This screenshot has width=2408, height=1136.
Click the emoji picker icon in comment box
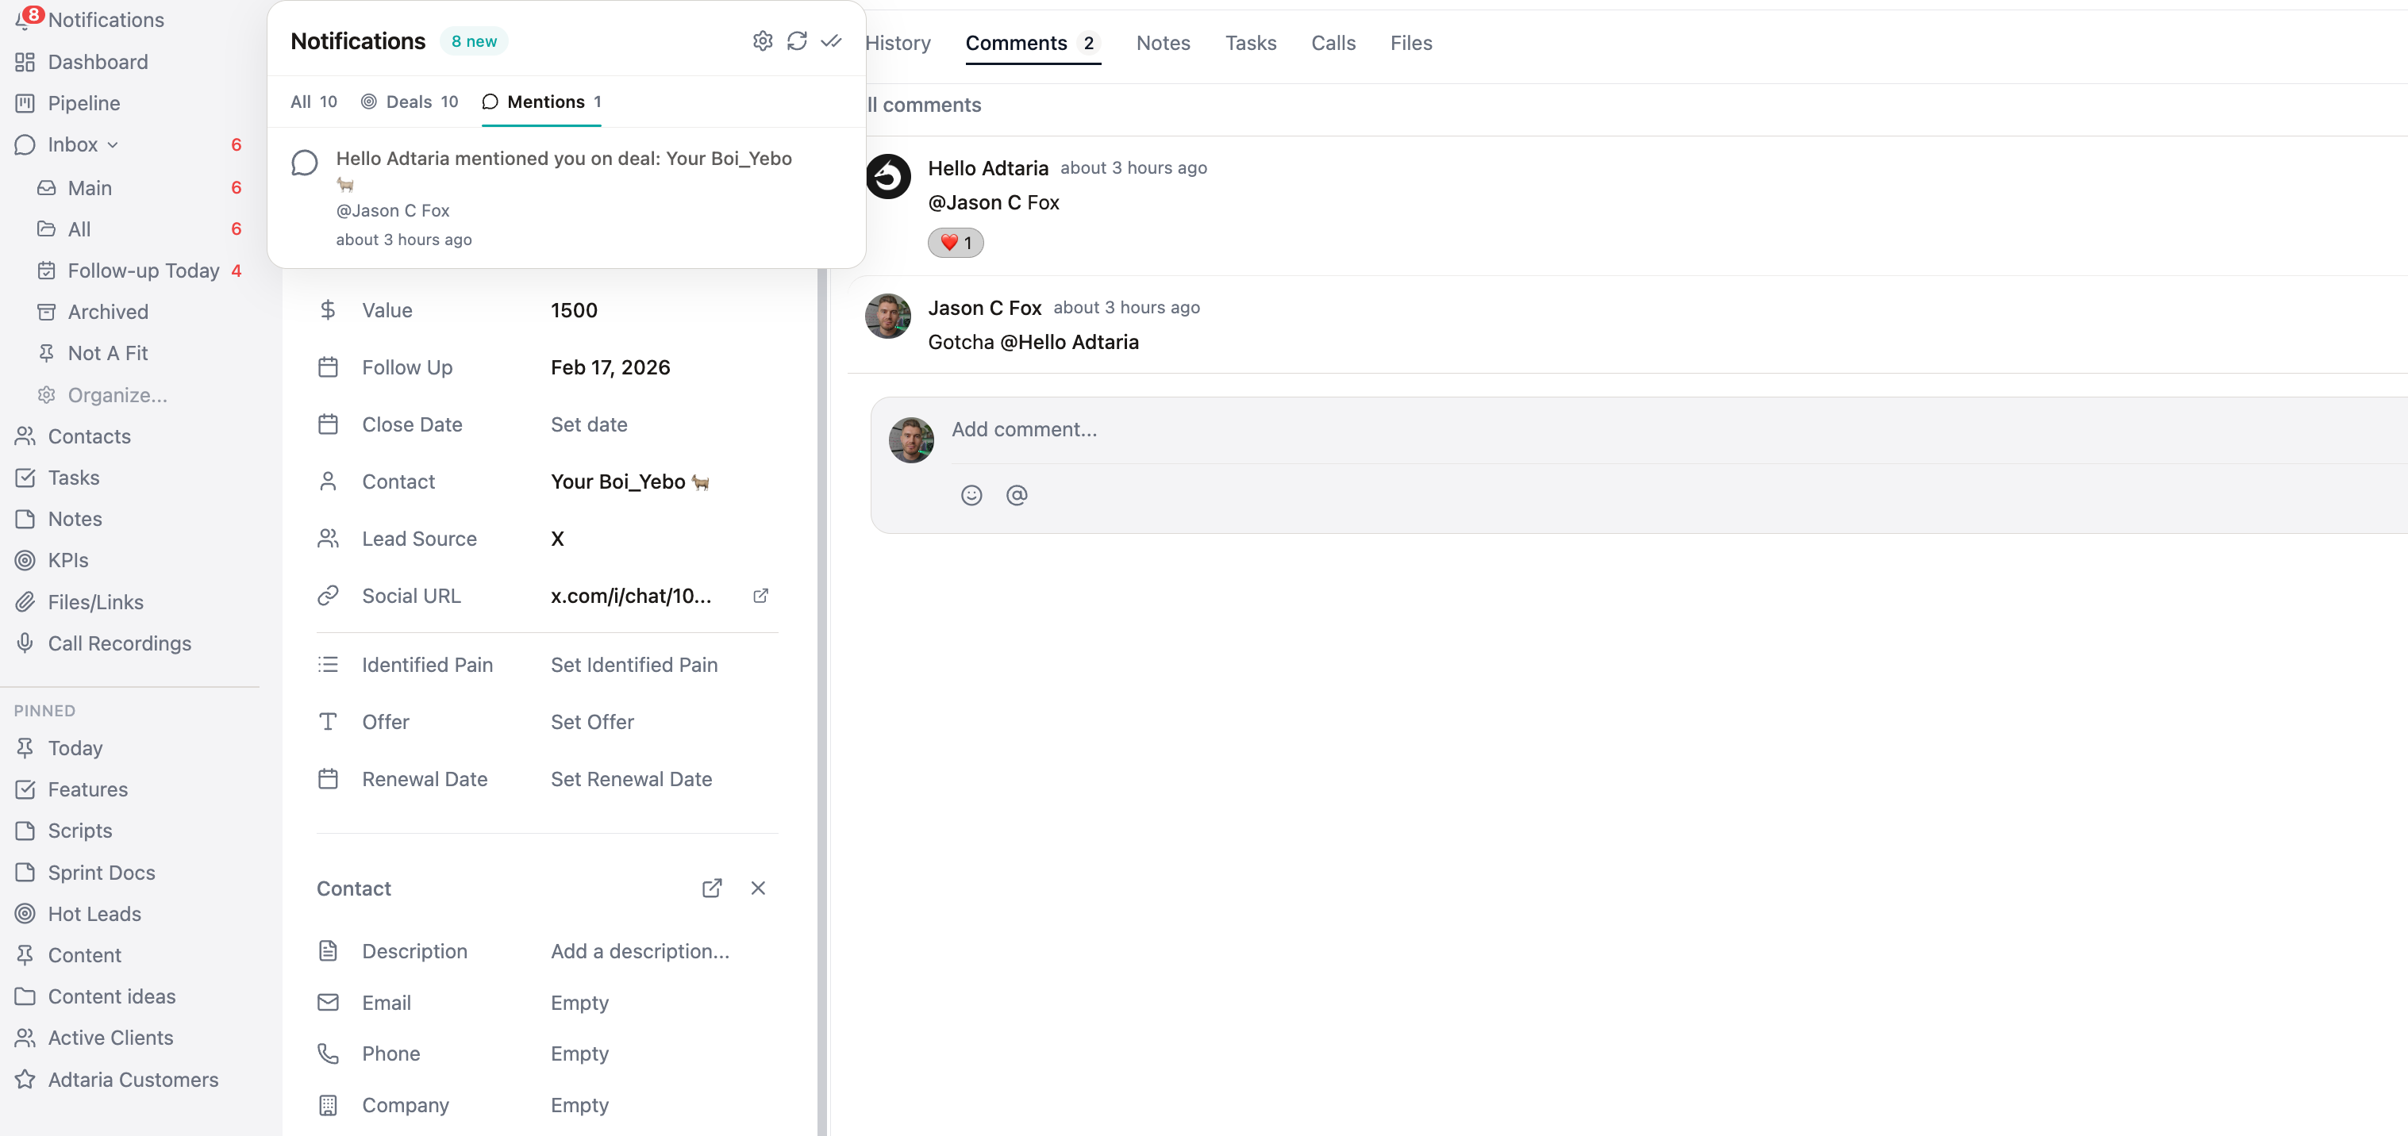971,495
